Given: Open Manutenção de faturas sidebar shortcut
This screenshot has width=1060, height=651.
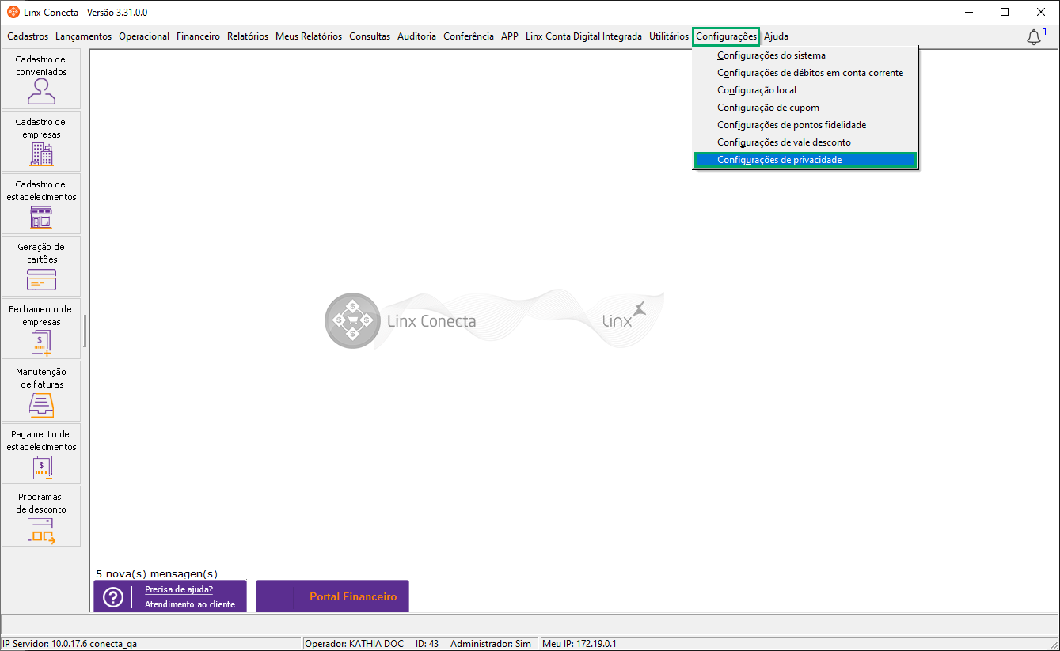Looking at the screenshot, I should pyautogui.click(x=41, y=392).
